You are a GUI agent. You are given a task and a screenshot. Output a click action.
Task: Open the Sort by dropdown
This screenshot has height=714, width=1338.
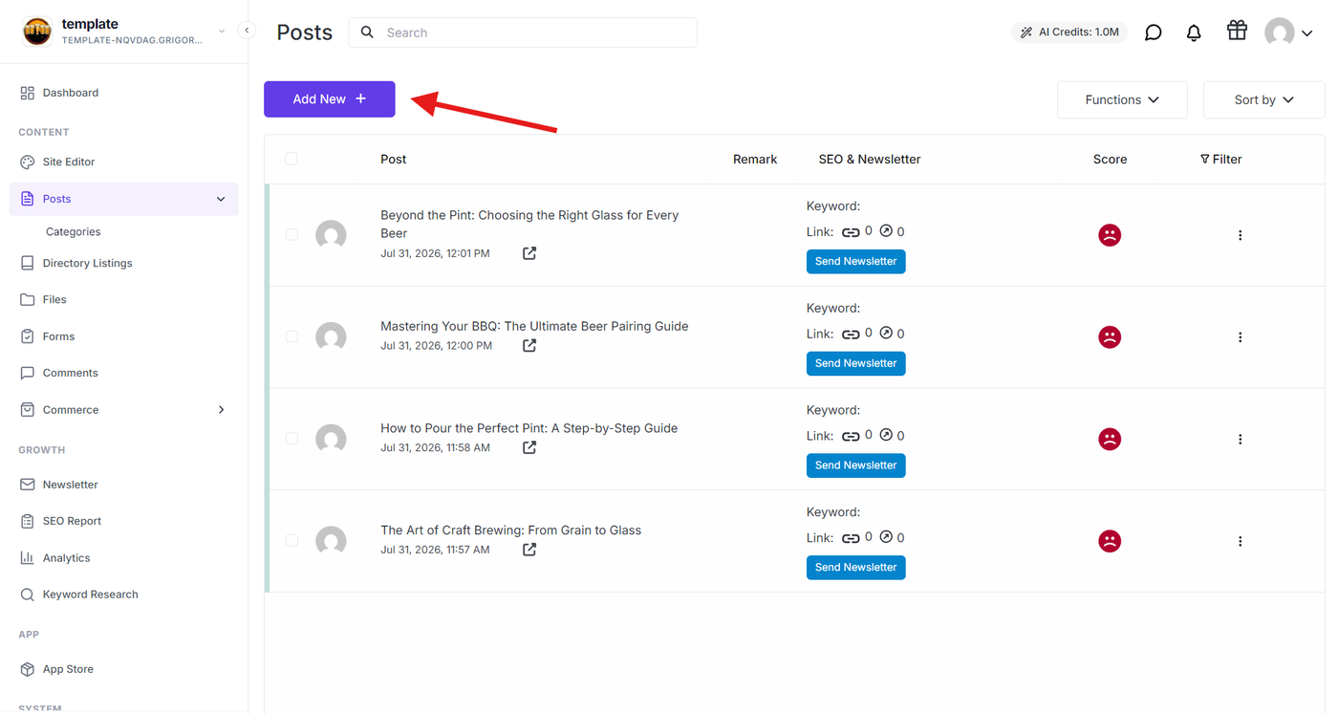1263,99
